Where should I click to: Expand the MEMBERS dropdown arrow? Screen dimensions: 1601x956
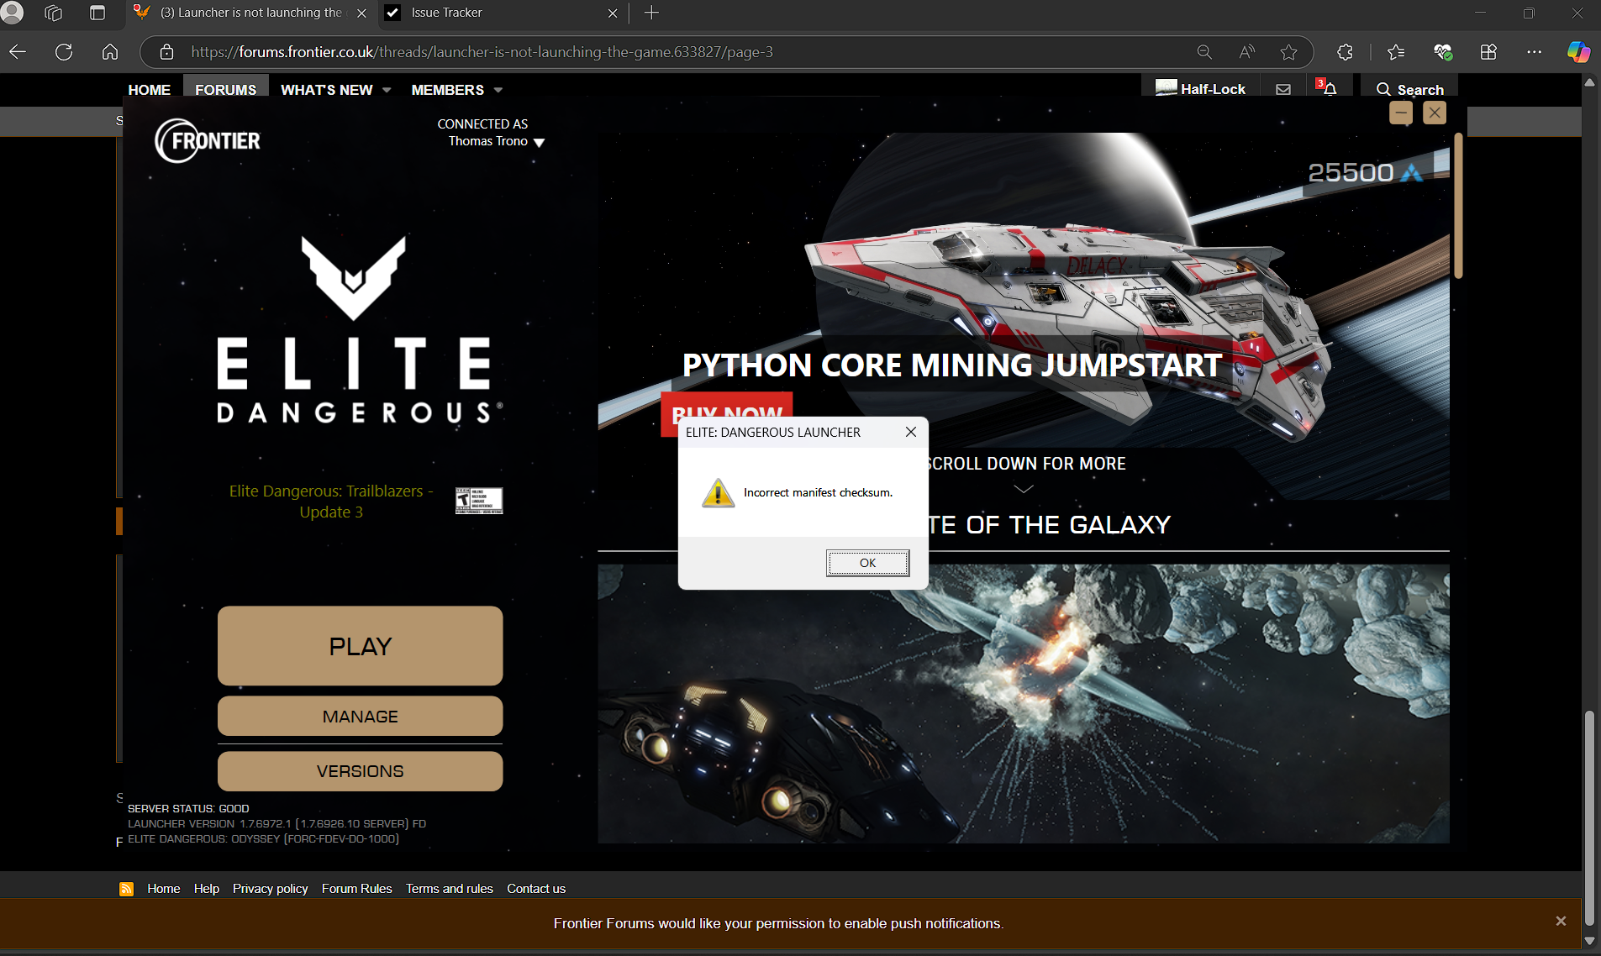click(498, 90)
